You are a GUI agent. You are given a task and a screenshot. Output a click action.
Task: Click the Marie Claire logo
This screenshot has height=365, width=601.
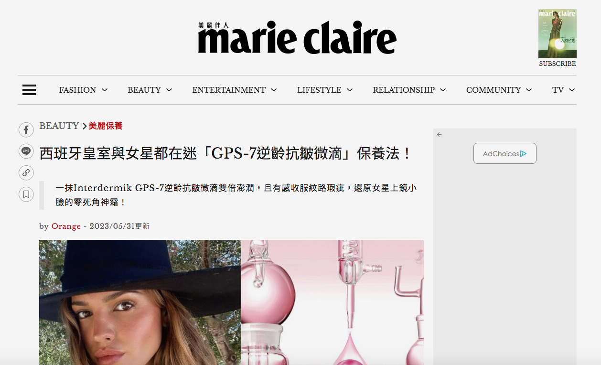297,37
